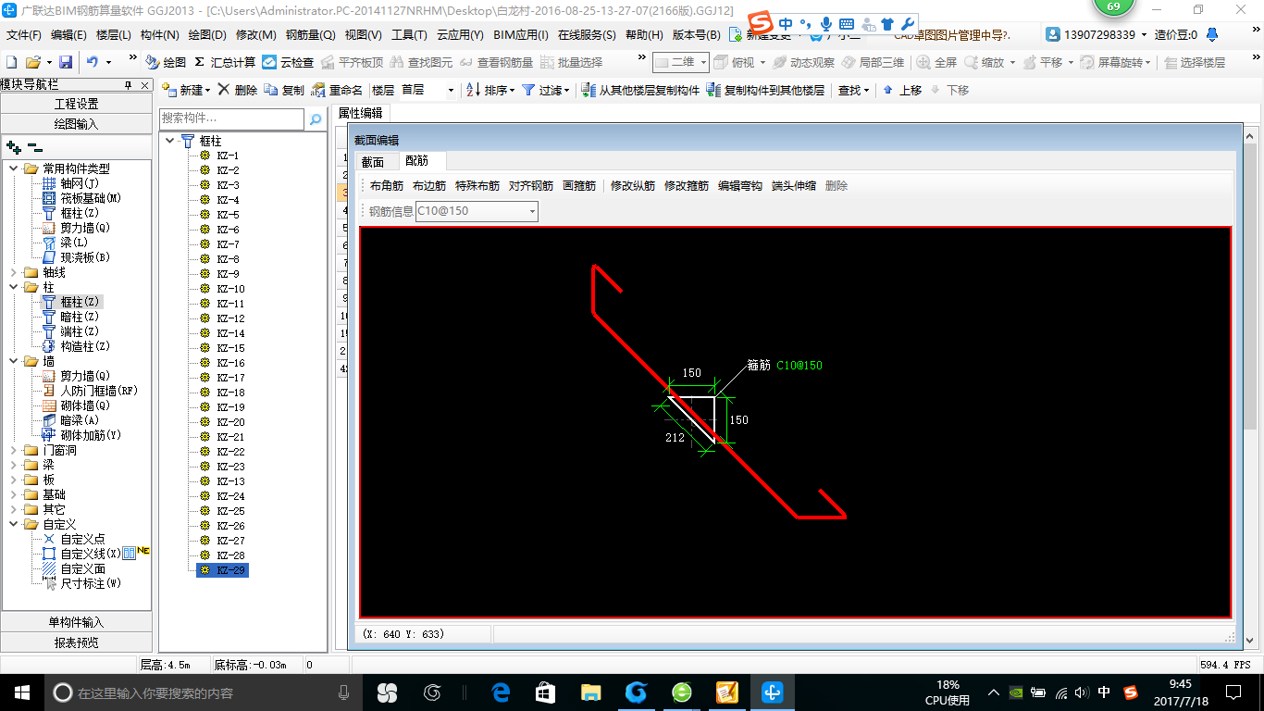
Task: Open the 构件(N) menu
Action: [x=159, y=35]
